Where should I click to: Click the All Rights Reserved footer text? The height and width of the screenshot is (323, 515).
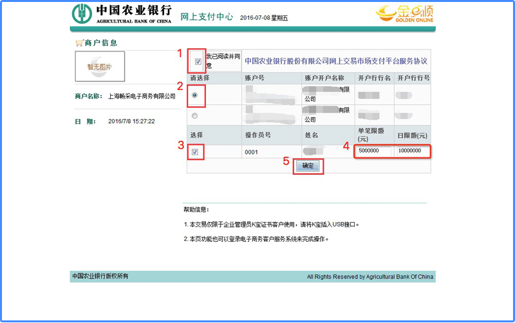pyautogui.click(x=370, y=277)
